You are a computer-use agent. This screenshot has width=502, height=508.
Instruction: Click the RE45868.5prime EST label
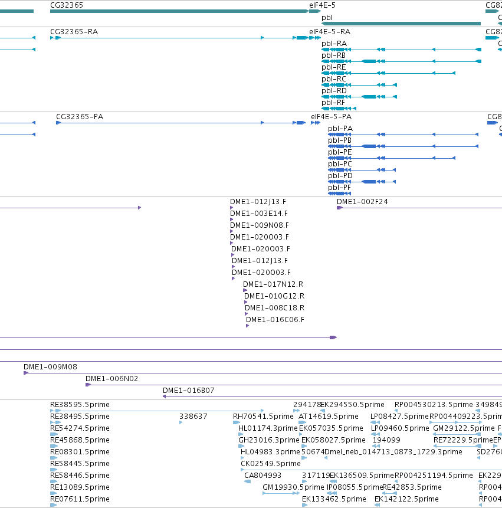click(x=80, y=440)
